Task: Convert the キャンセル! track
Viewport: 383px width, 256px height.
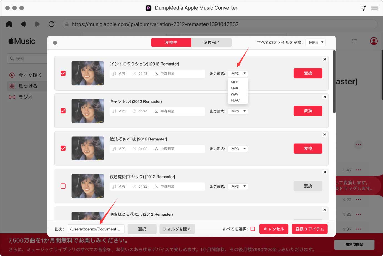Action: point(308,111)
